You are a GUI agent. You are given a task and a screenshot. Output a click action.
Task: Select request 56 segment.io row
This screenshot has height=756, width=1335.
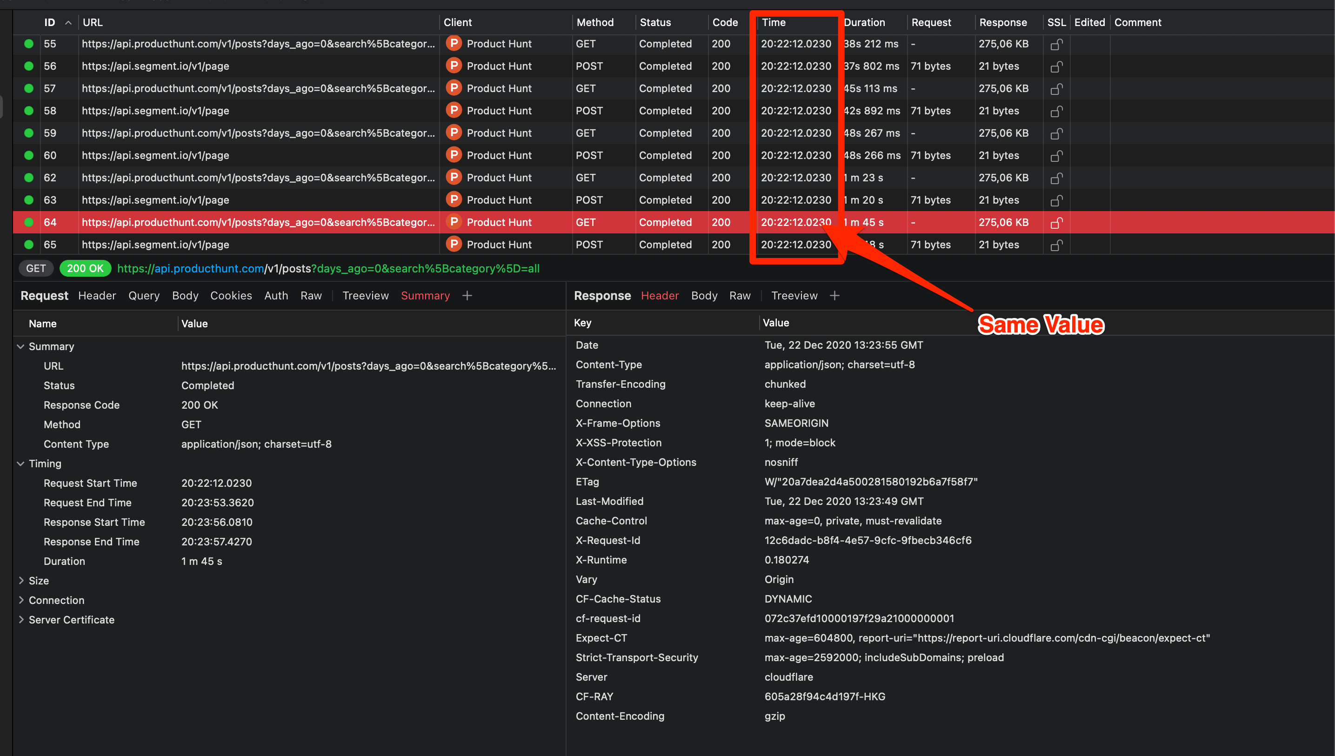click(155, 66)
